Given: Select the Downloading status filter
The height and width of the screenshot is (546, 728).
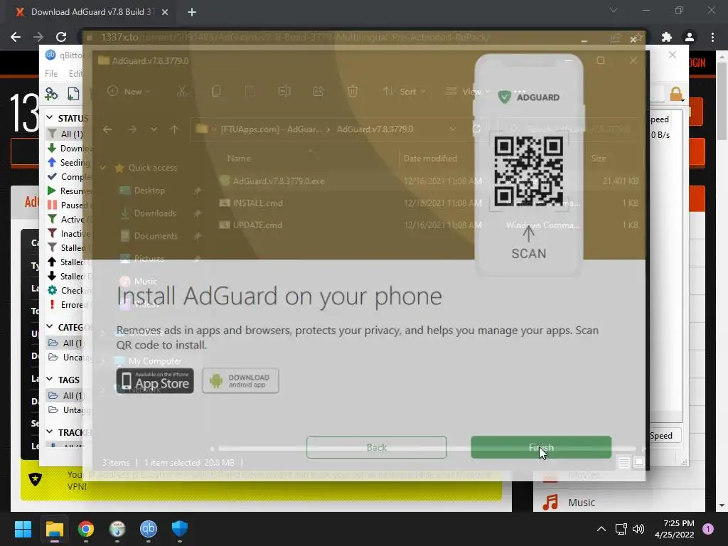Looking at the screenshot, I should (69, 149).
